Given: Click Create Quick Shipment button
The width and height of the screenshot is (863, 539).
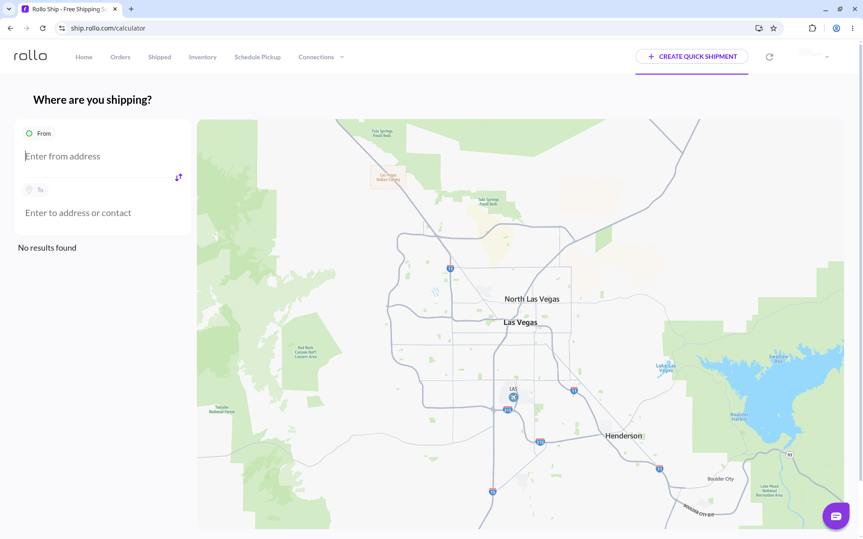Looking at the screenshot, I should [692, 57].
